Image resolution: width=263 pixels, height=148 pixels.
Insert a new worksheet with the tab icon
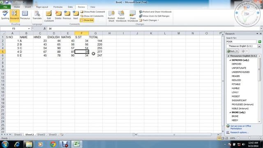[x=62, y=134]
